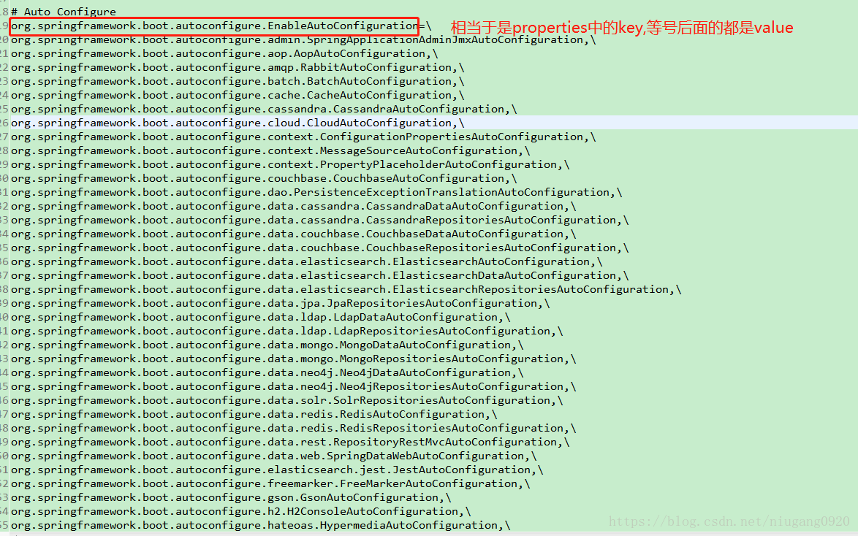This screenshot has height=536, width=858.
Task: Click the ElasticsearchRepositoriesAutoConfiguration line
Action: 346,289
